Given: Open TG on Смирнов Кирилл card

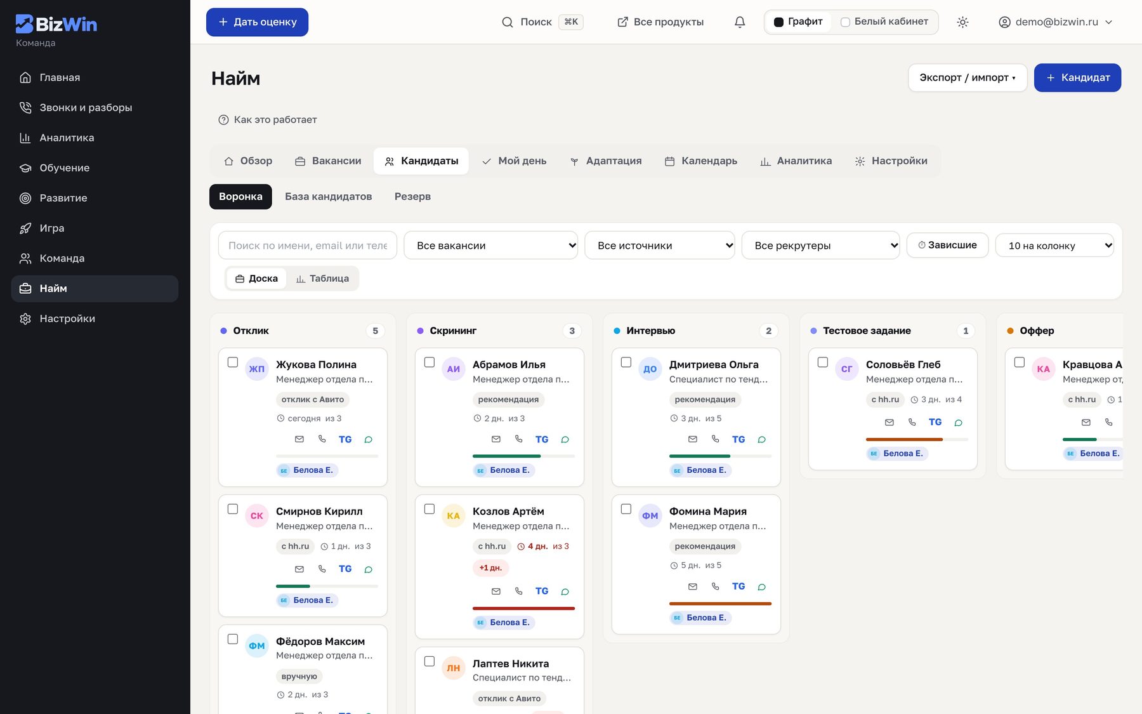Looking at the screenshot, I should pyautogui.click(x=345, y=569).
